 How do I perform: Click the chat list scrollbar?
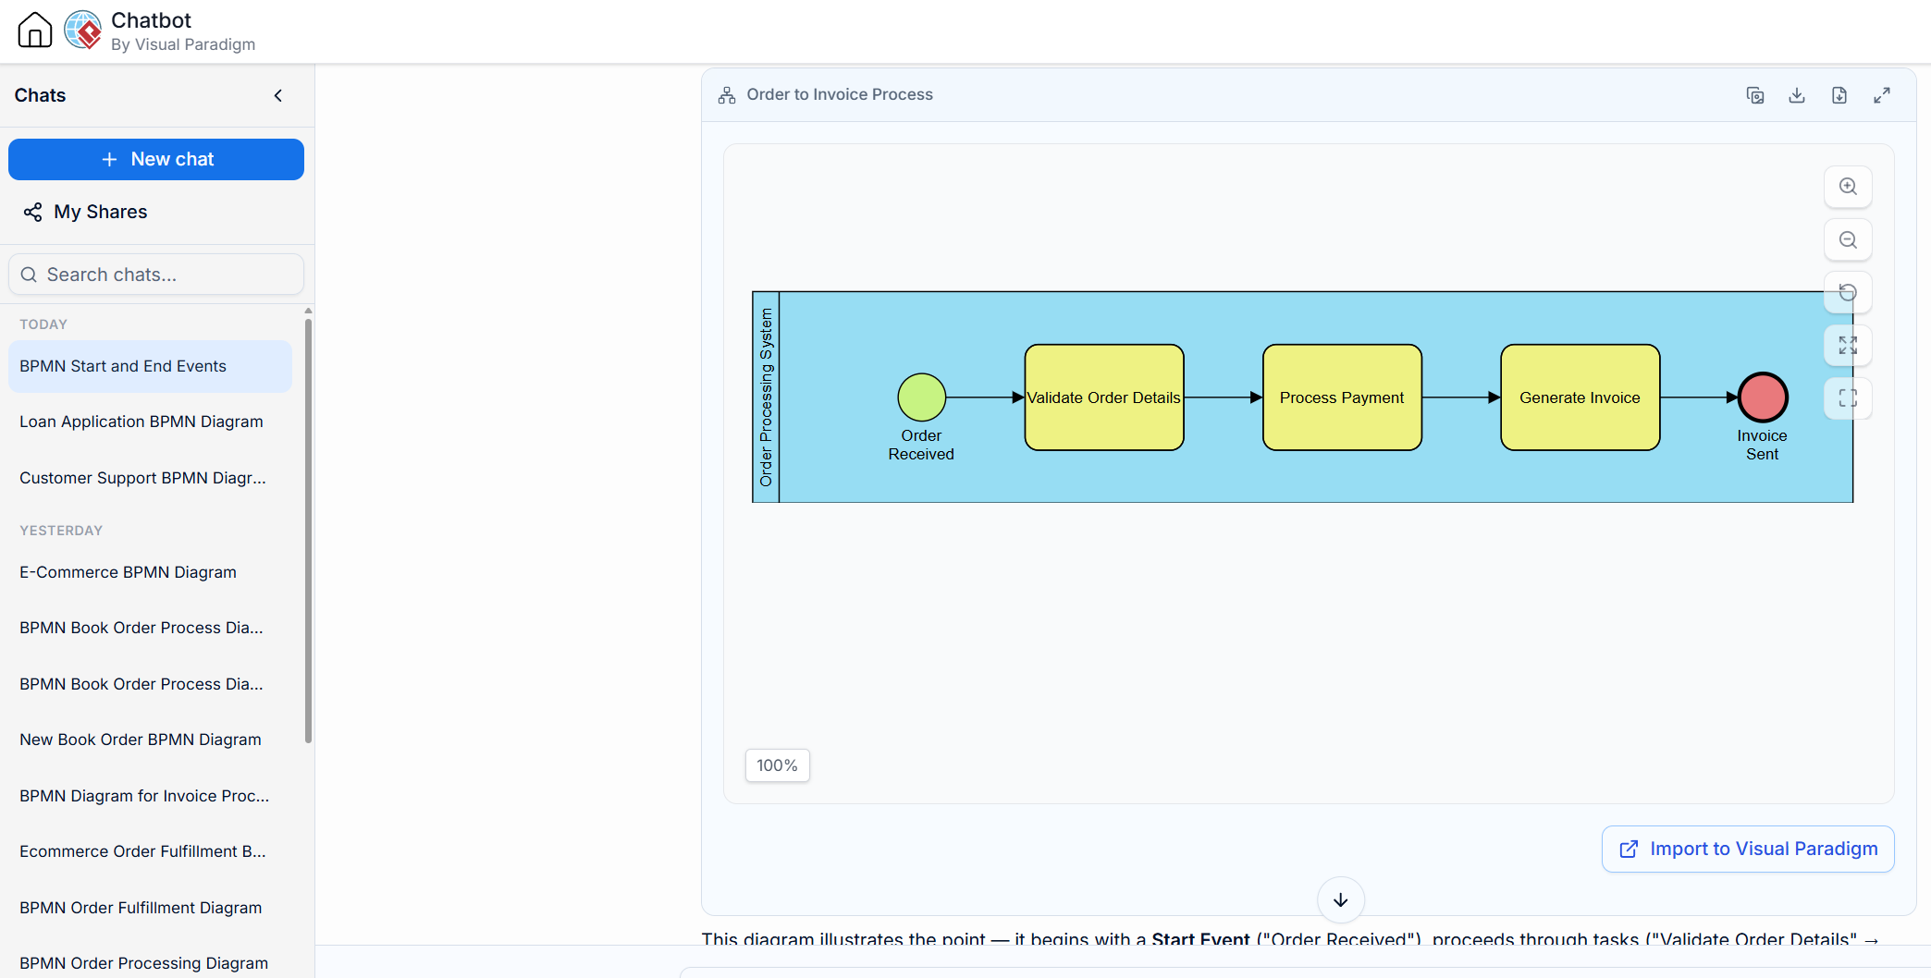pos(308,530)
